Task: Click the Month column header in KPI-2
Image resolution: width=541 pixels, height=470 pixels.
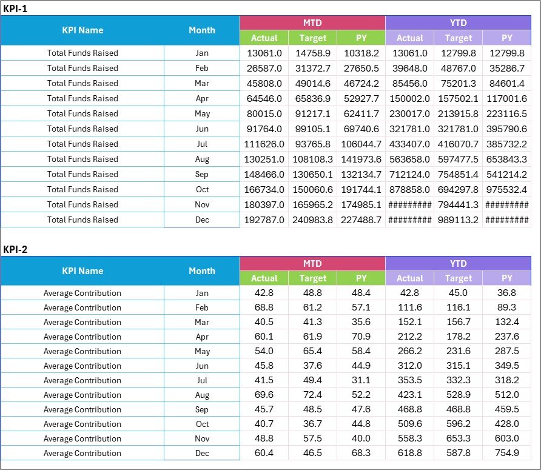Action: [x=202, y=271]
